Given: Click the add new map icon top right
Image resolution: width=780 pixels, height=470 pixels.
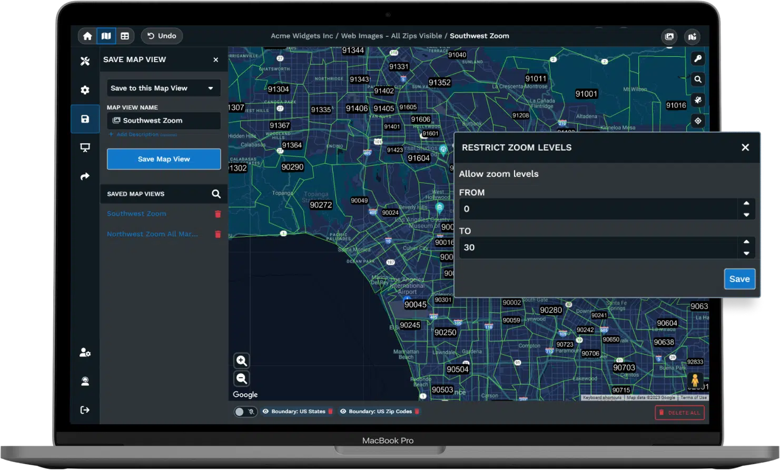Looking at the screenshot, I should tap(692, 37).
